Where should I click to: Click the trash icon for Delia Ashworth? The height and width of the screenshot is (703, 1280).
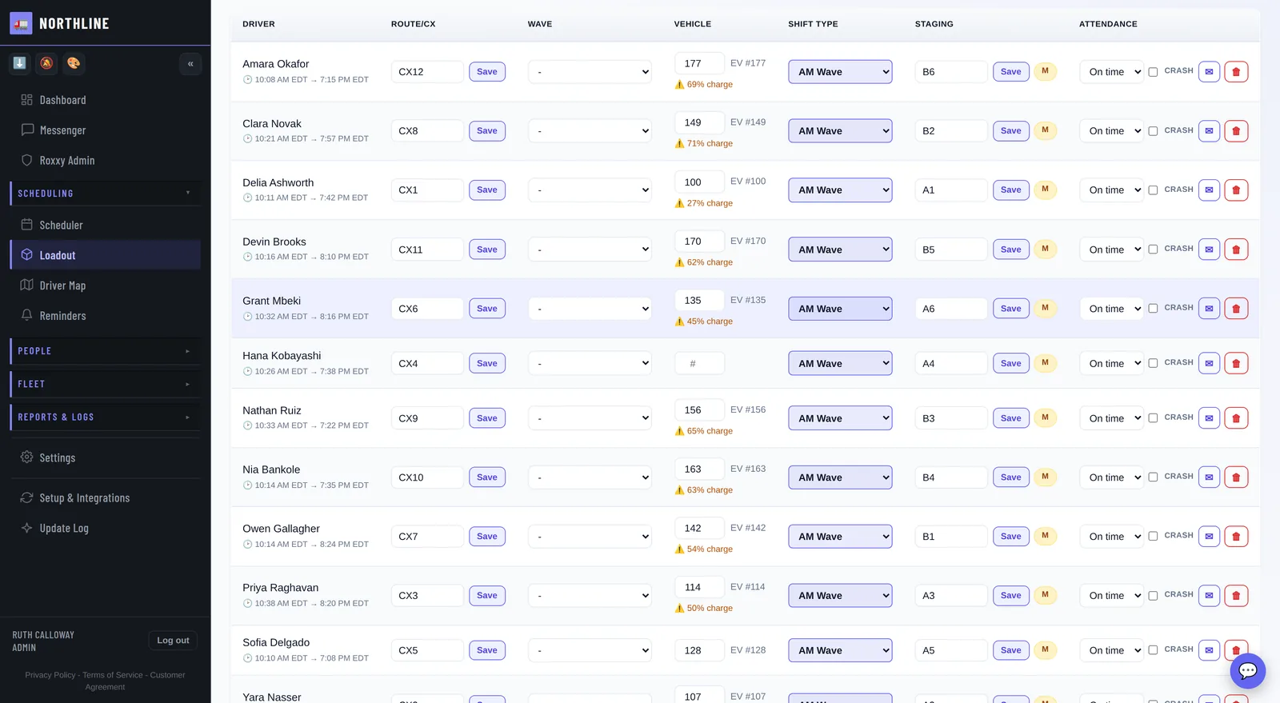[x=1236, y=190]
